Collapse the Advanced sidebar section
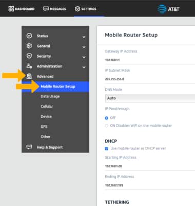 [55, 76]
